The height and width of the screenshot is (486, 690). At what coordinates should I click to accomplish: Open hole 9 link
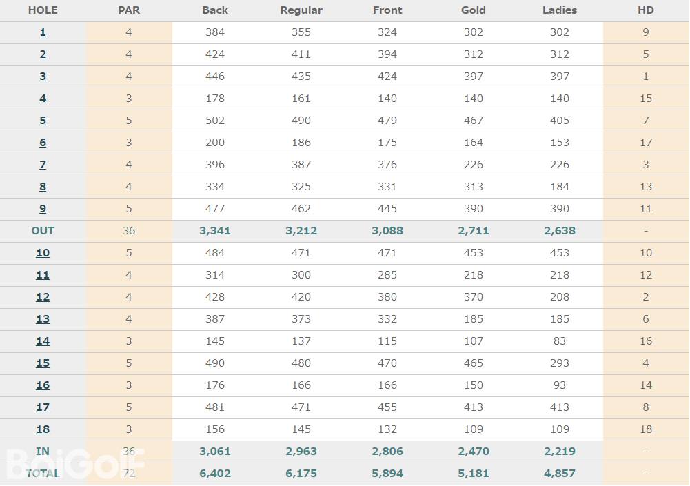43,209
